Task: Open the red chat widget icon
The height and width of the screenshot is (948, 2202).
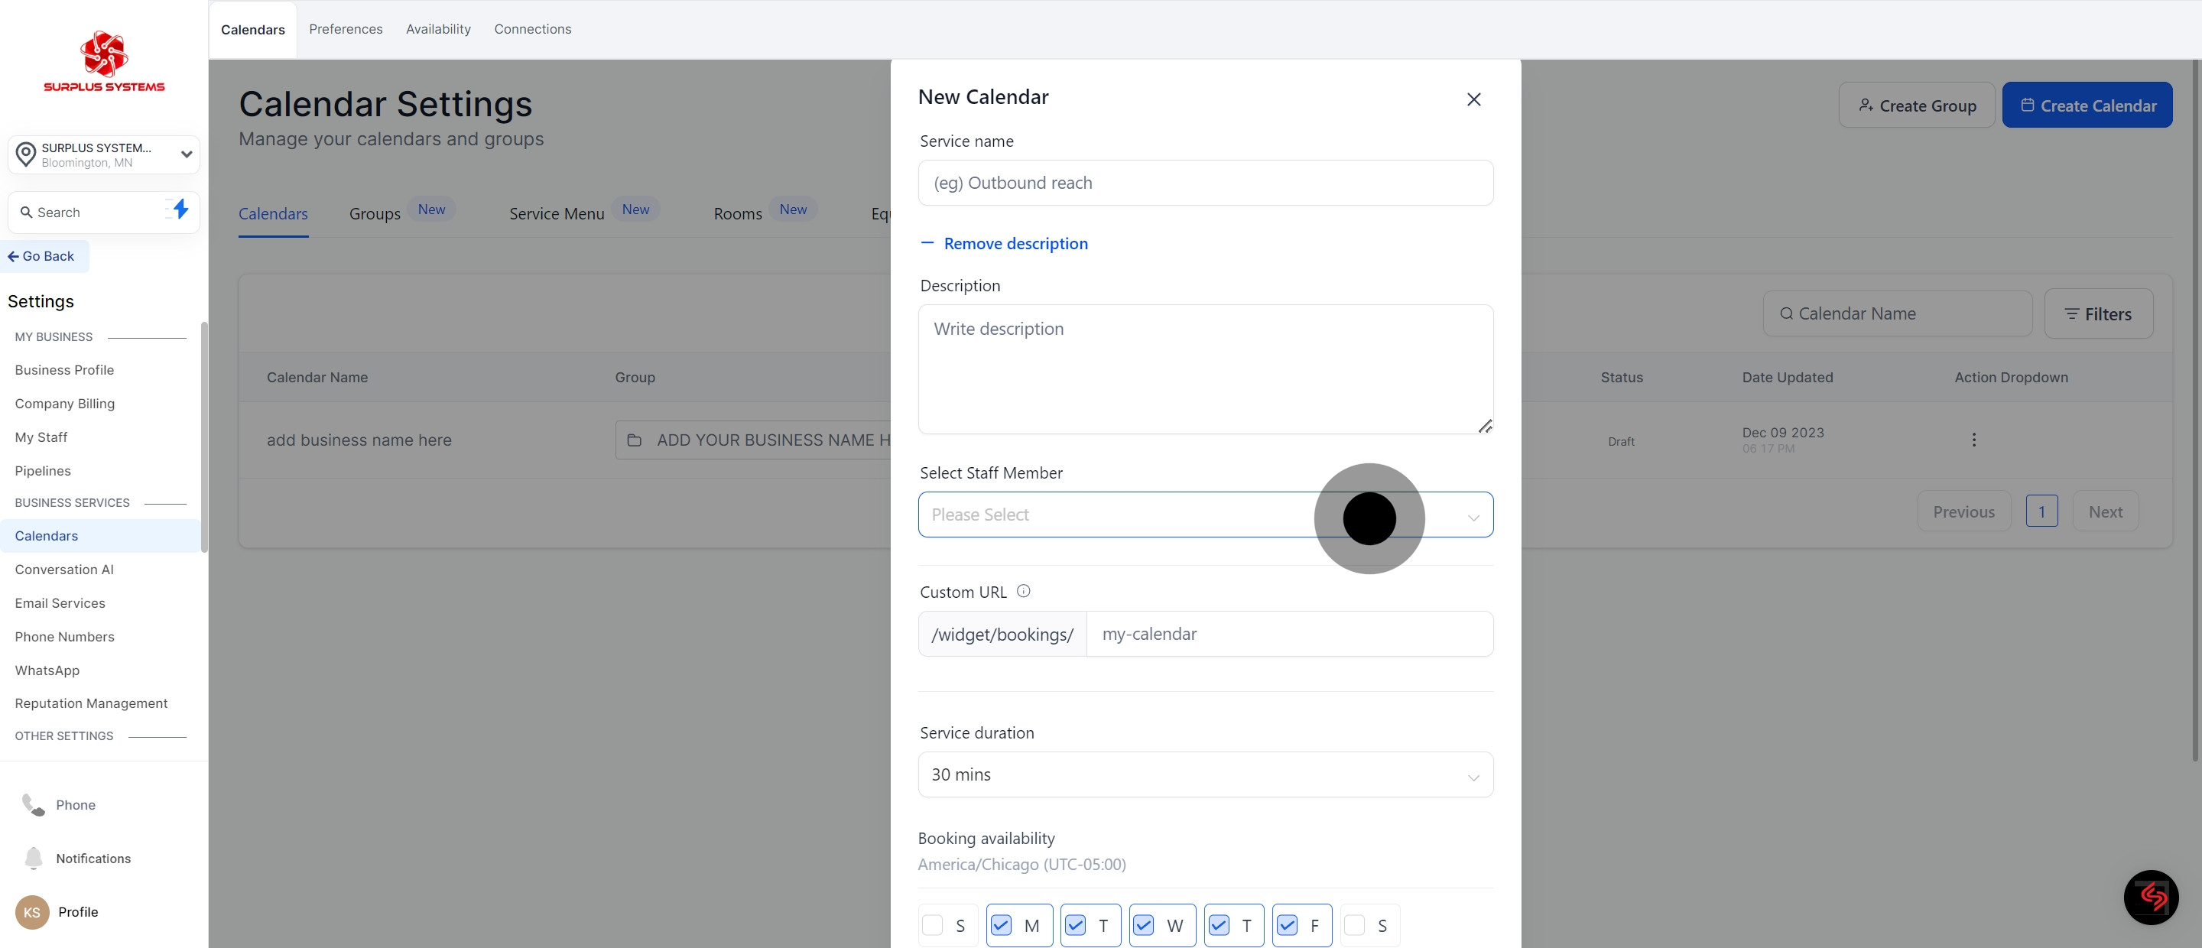Action: tap(2150, 897)
